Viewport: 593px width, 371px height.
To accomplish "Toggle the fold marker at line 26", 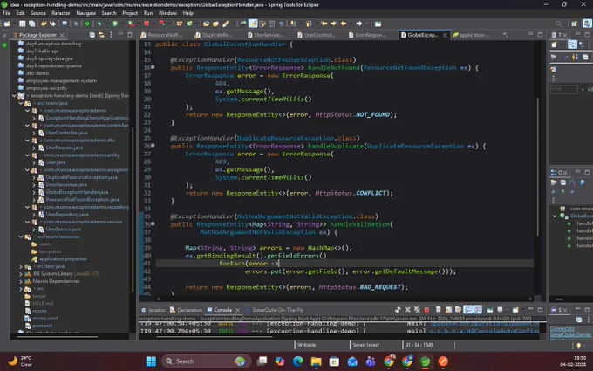I will (153, 146).
